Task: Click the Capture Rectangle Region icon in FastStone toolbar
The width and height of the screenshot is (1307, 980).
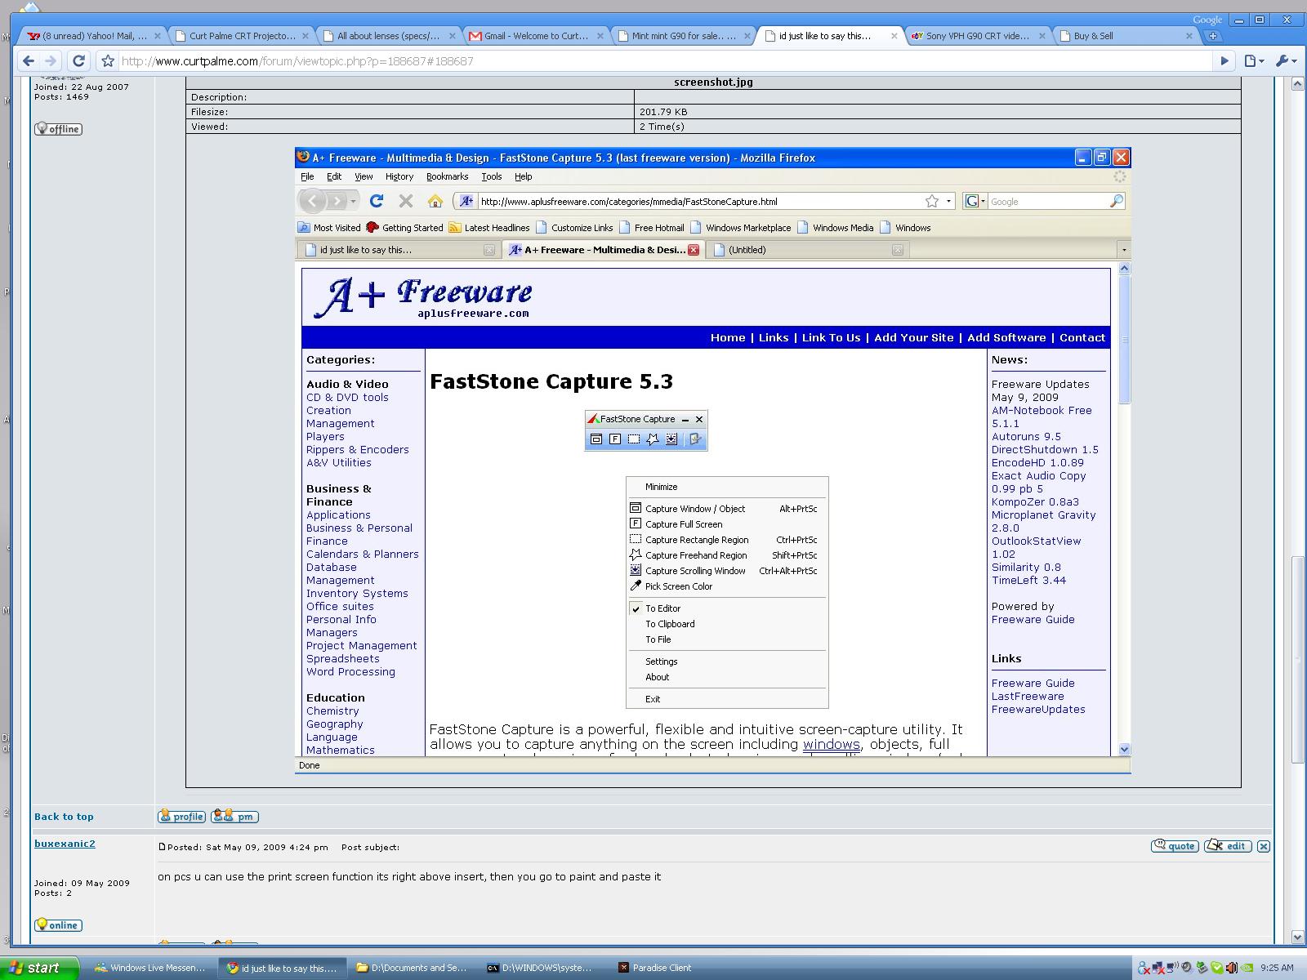Action: coord(634,439)
